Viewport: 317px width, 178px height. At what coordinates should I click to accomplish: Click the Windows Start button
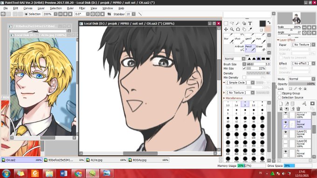coord(6,173)
